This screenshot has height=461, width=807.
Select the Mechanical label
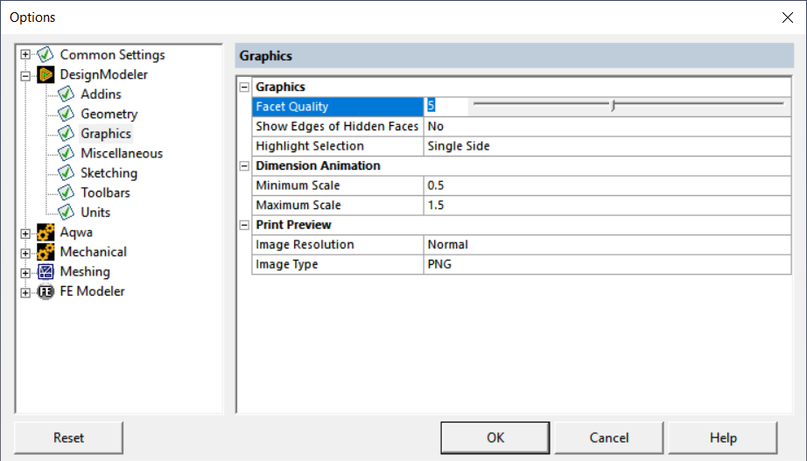(93, 252)
